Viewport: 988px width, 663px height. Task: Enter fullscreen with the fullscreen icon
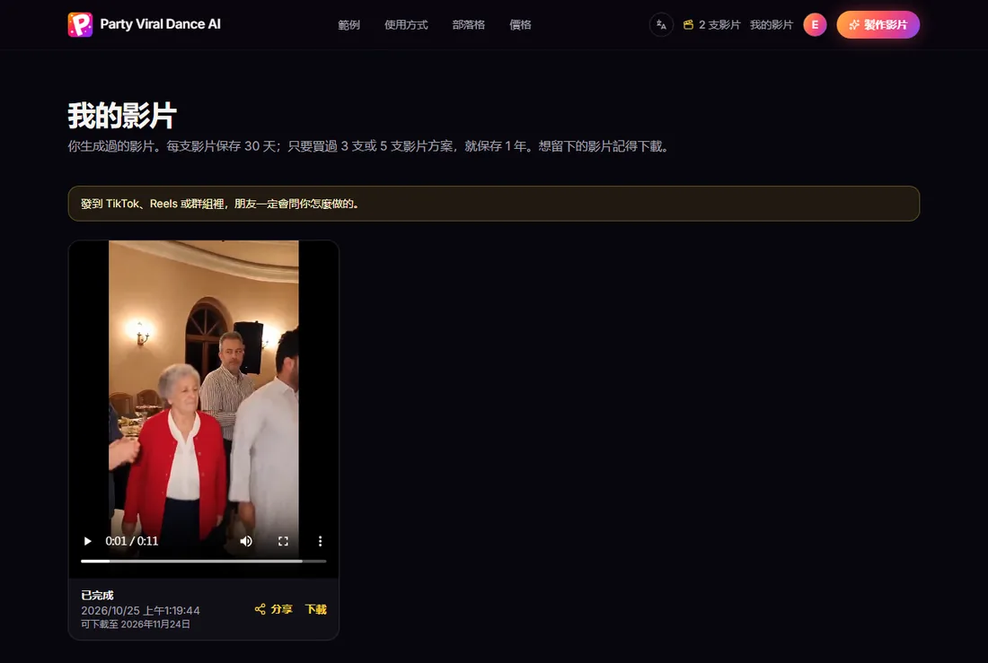pyautogui.click(x=283, y=541)
